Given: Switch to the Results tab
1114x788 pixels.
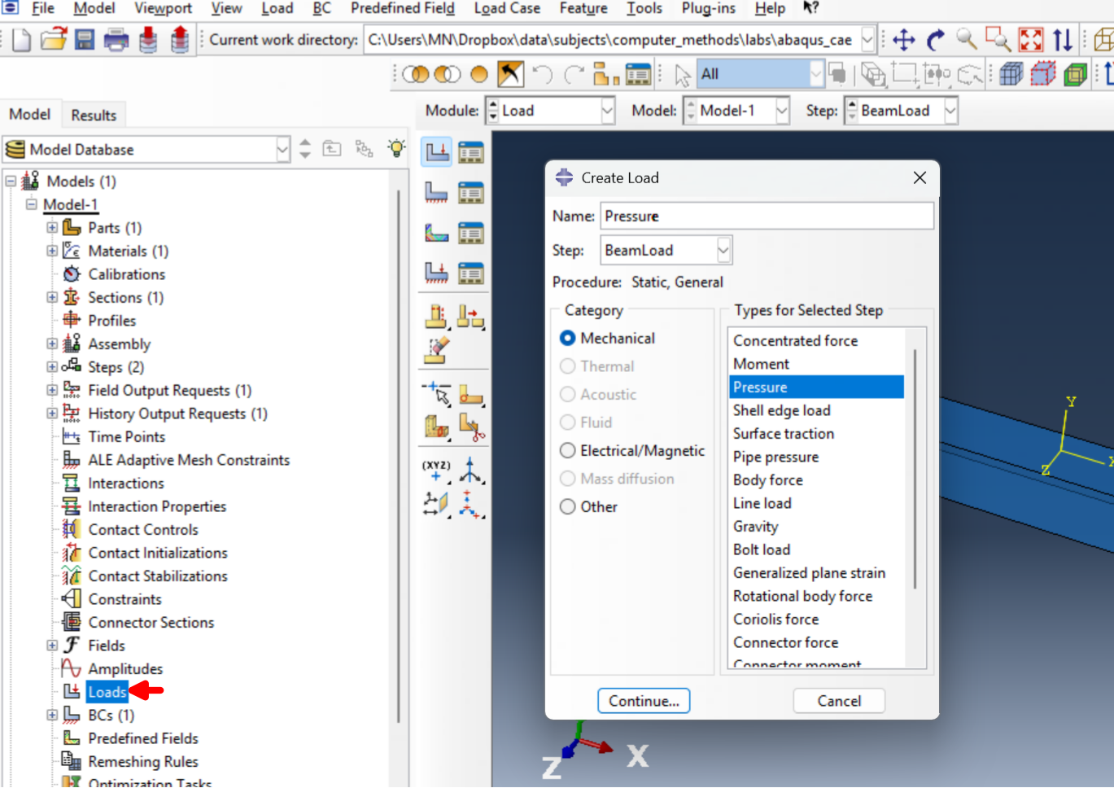Looking at the screenshot, I should coord(94,116).
